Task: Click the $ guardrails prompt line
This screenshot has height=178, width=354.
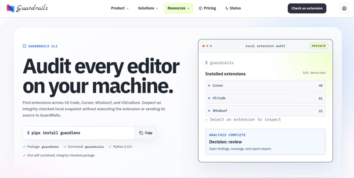Action: (220, 63)
